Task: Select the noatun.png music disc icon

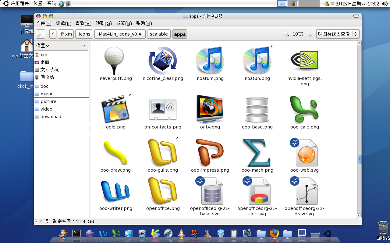Action: click(x=257, y=61)
